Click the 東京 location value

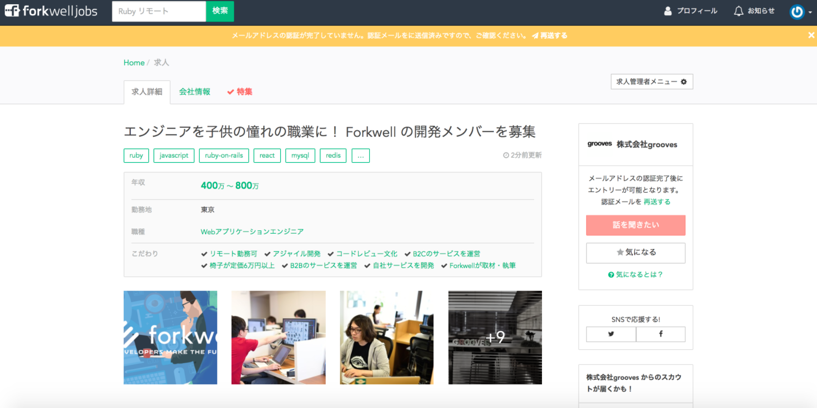pos(207,209)
